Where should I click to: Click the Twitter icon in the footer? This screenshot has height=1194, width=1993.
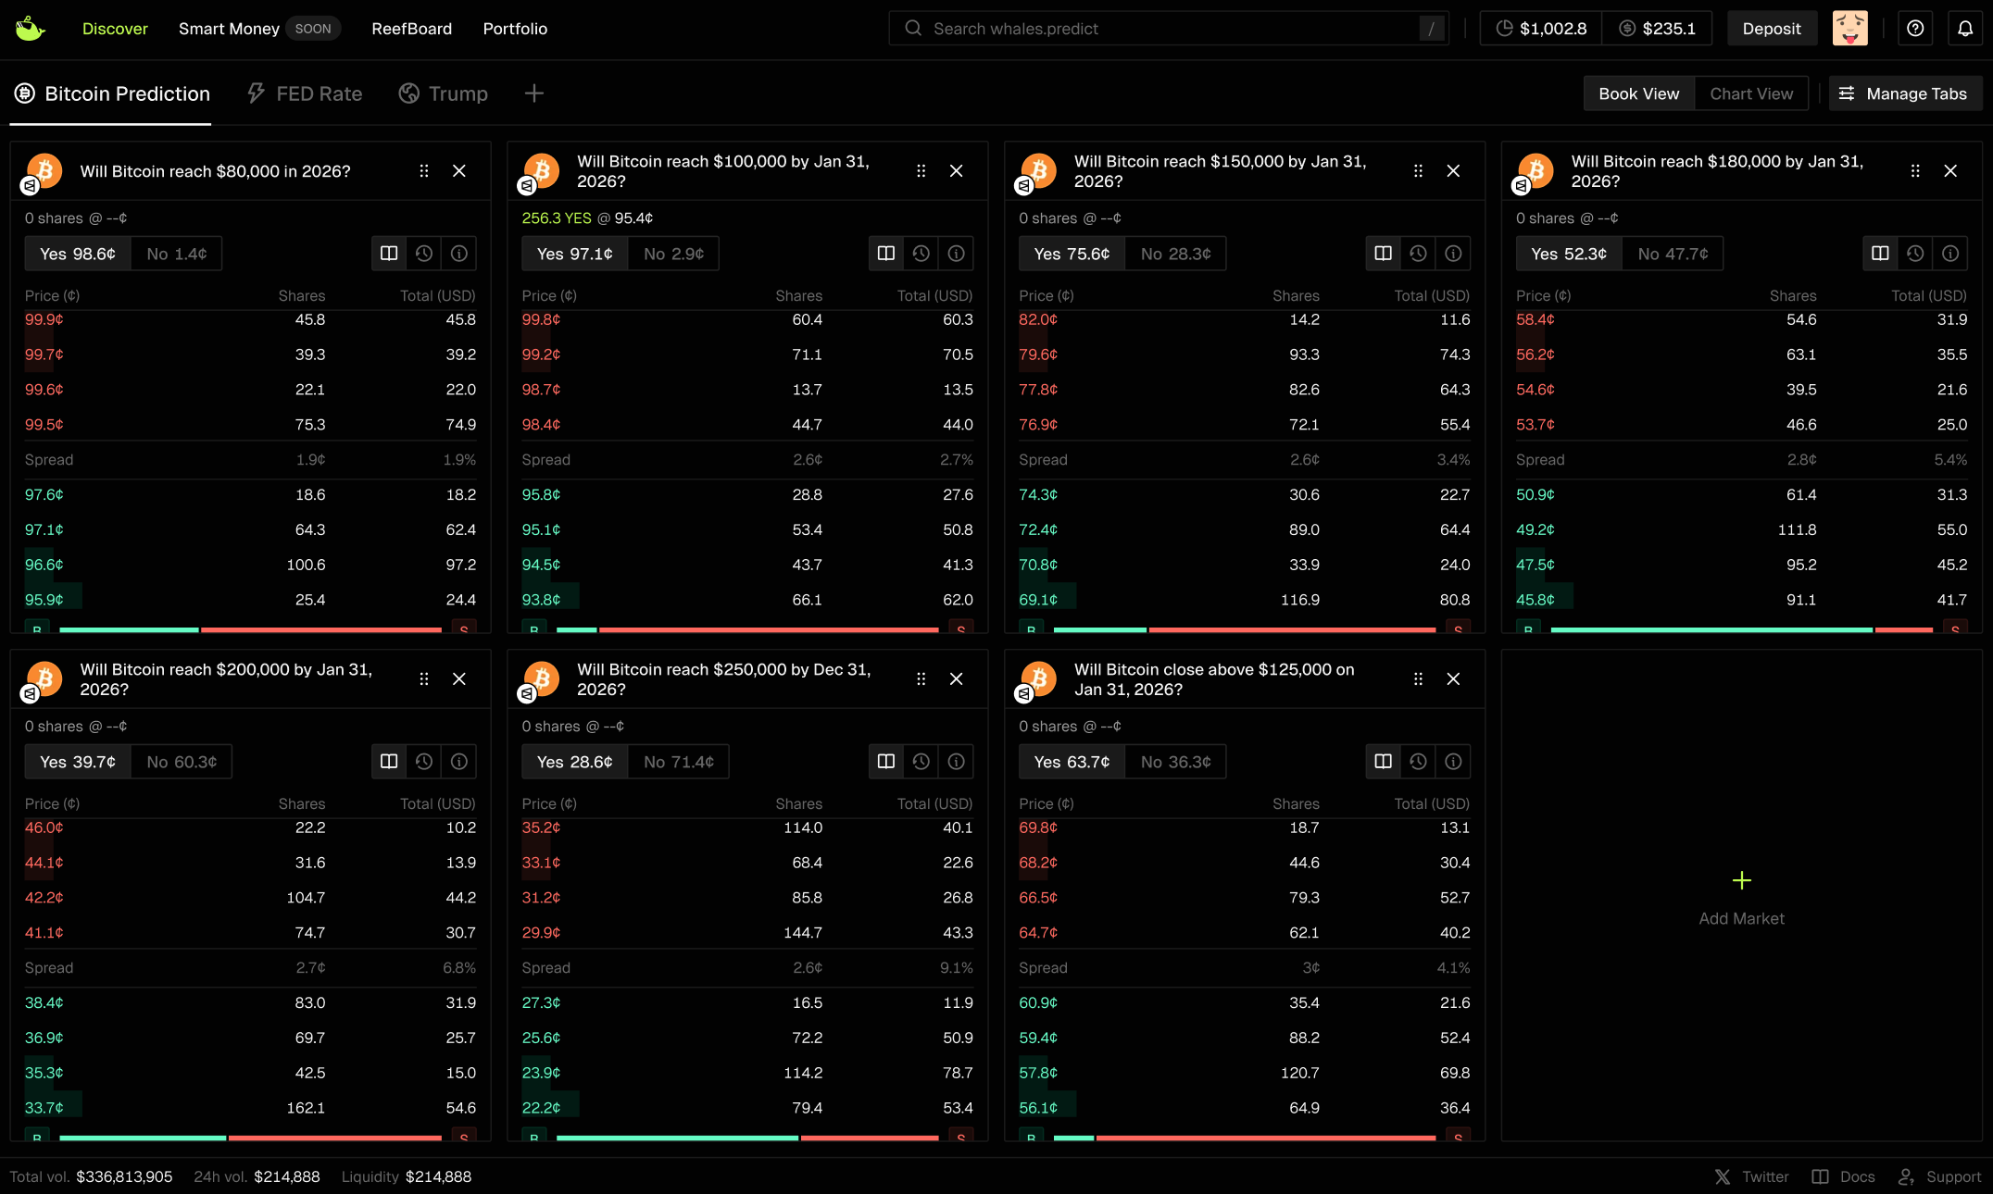pos(1724,1176)
